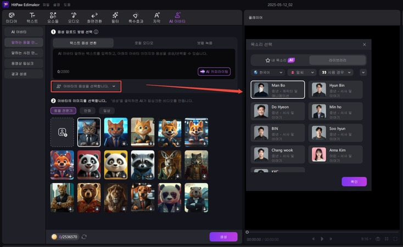Image resolution: width=403 pixels, height=247 pixels.
Task: Expand the extra filters chevron in voice dialog
Action: pos(363,72)
